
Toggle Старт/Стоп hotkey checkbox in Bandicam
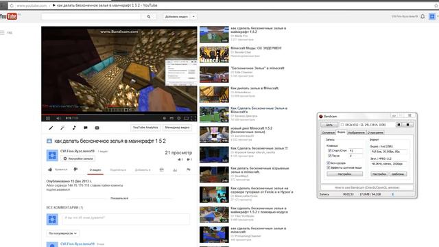330,151
